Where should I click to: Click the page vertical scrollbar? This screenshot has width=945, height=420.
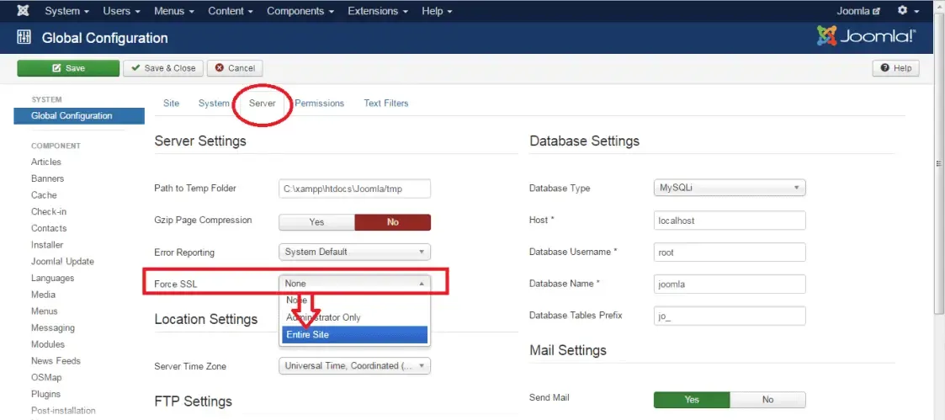point(939,162)
